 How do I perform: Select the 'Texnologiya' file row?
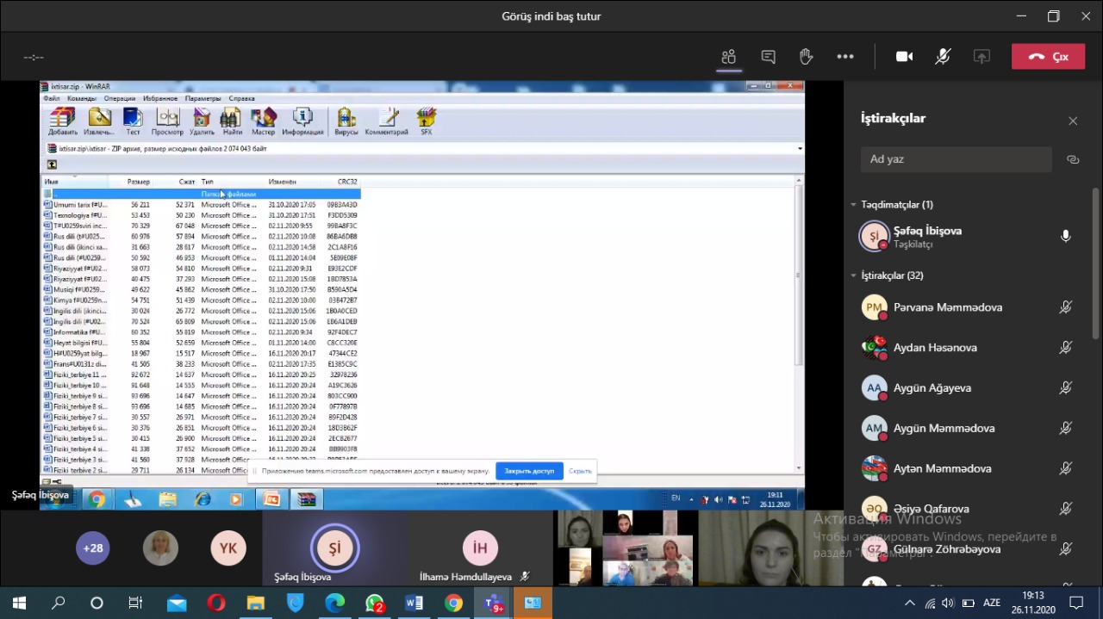click(x=201, y=215)
